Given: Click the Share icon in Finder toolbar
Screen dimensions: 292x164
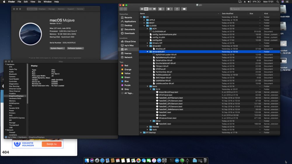Looking at the screenshot, I should click(x=177, y=9).
